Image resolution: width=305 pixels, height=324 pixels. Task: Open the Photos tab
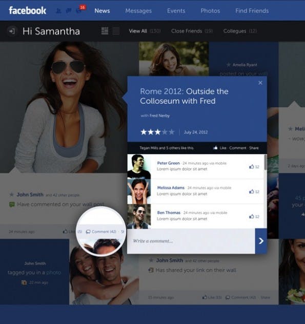pos(210,11)
